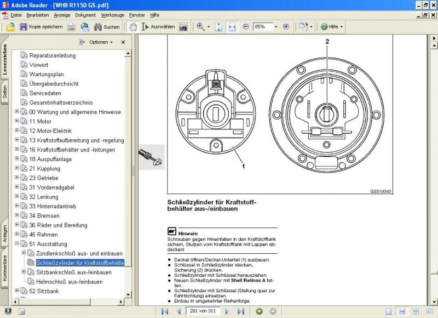
Task: Click the print icon in toolbar
Action: coord(71,26)
